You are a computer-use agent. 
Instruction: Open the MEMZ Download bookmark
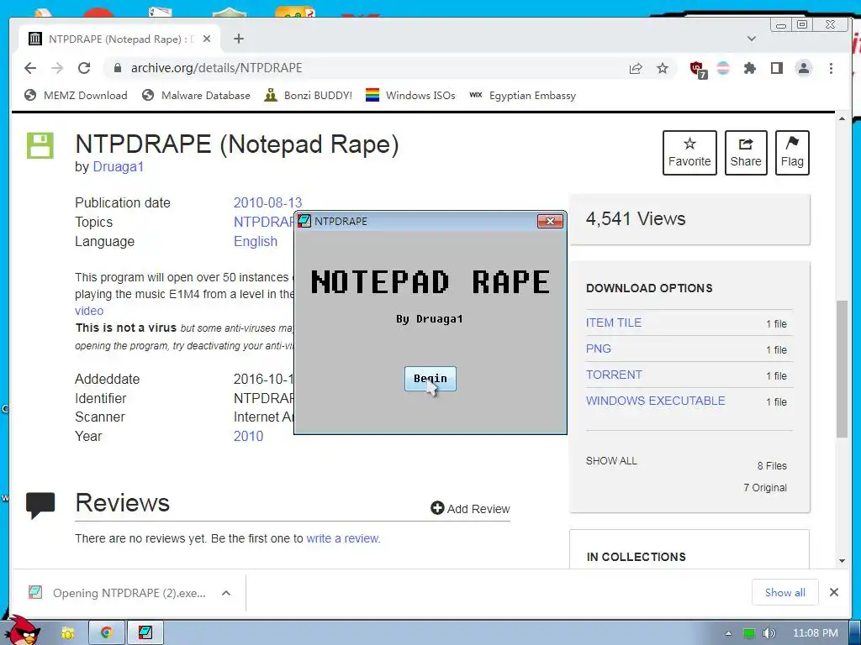coord(76,96)
